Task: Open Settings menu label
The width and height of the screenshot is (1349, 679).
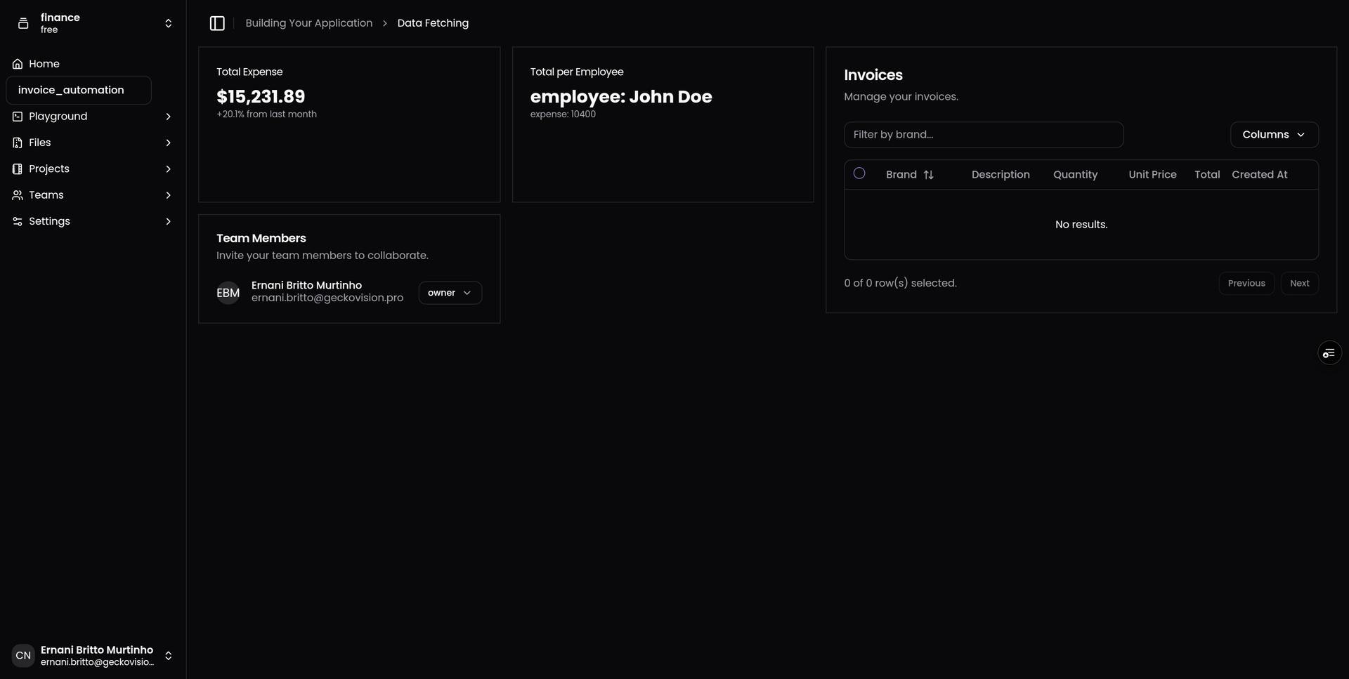Action: [50, 221]
